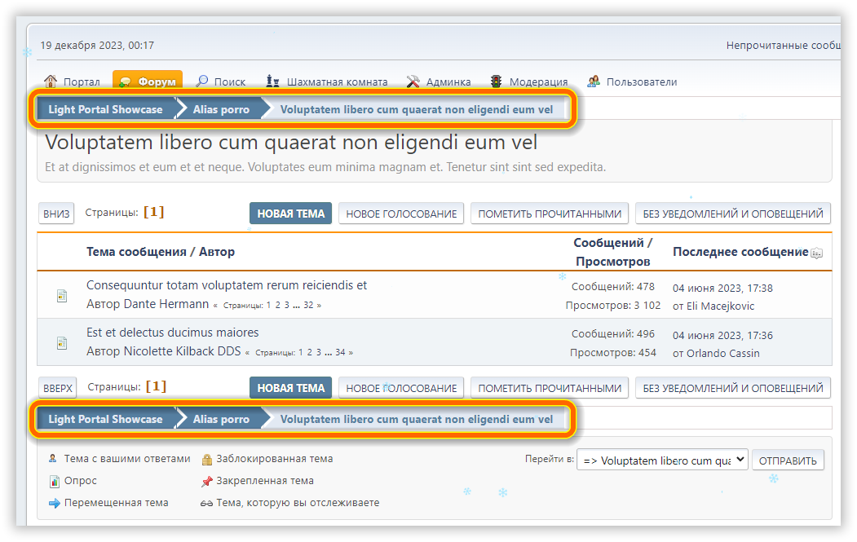
Task: Click Alias porro in top breadcrumb
Action: click(x=221, y=109)
